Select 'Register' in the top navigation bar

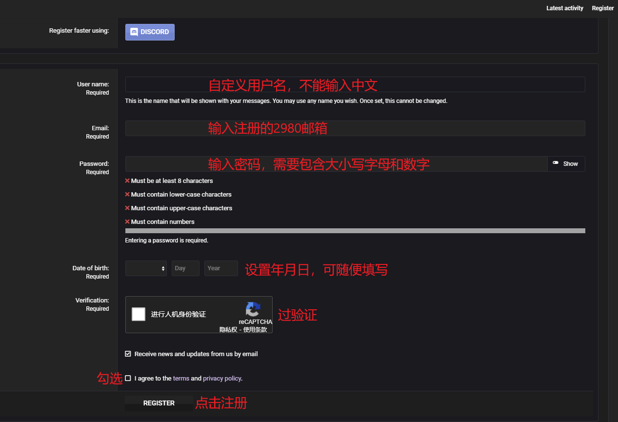[602, 8]
